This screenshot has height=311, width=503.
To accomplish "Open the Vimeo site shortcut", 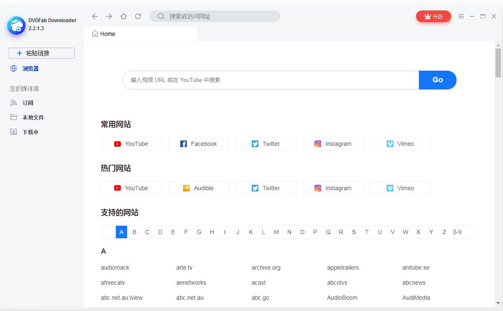I will tap(400, 143).
